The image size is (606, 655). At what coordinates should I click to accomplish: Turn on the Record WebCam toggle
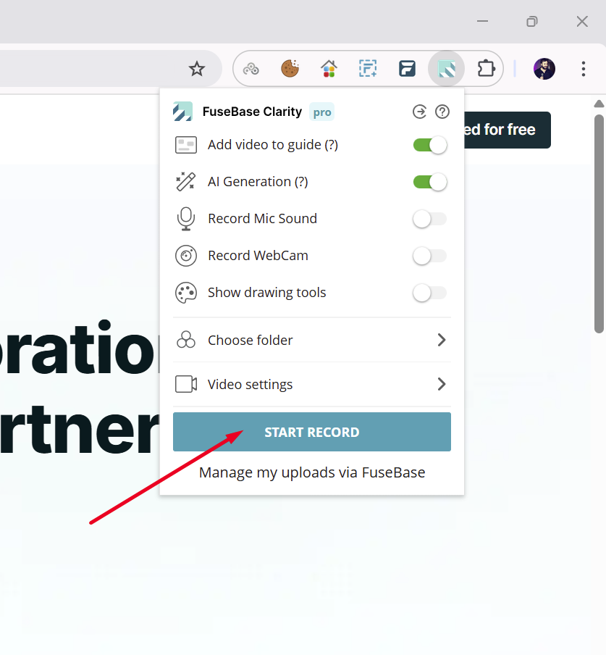tap(430, 256)
